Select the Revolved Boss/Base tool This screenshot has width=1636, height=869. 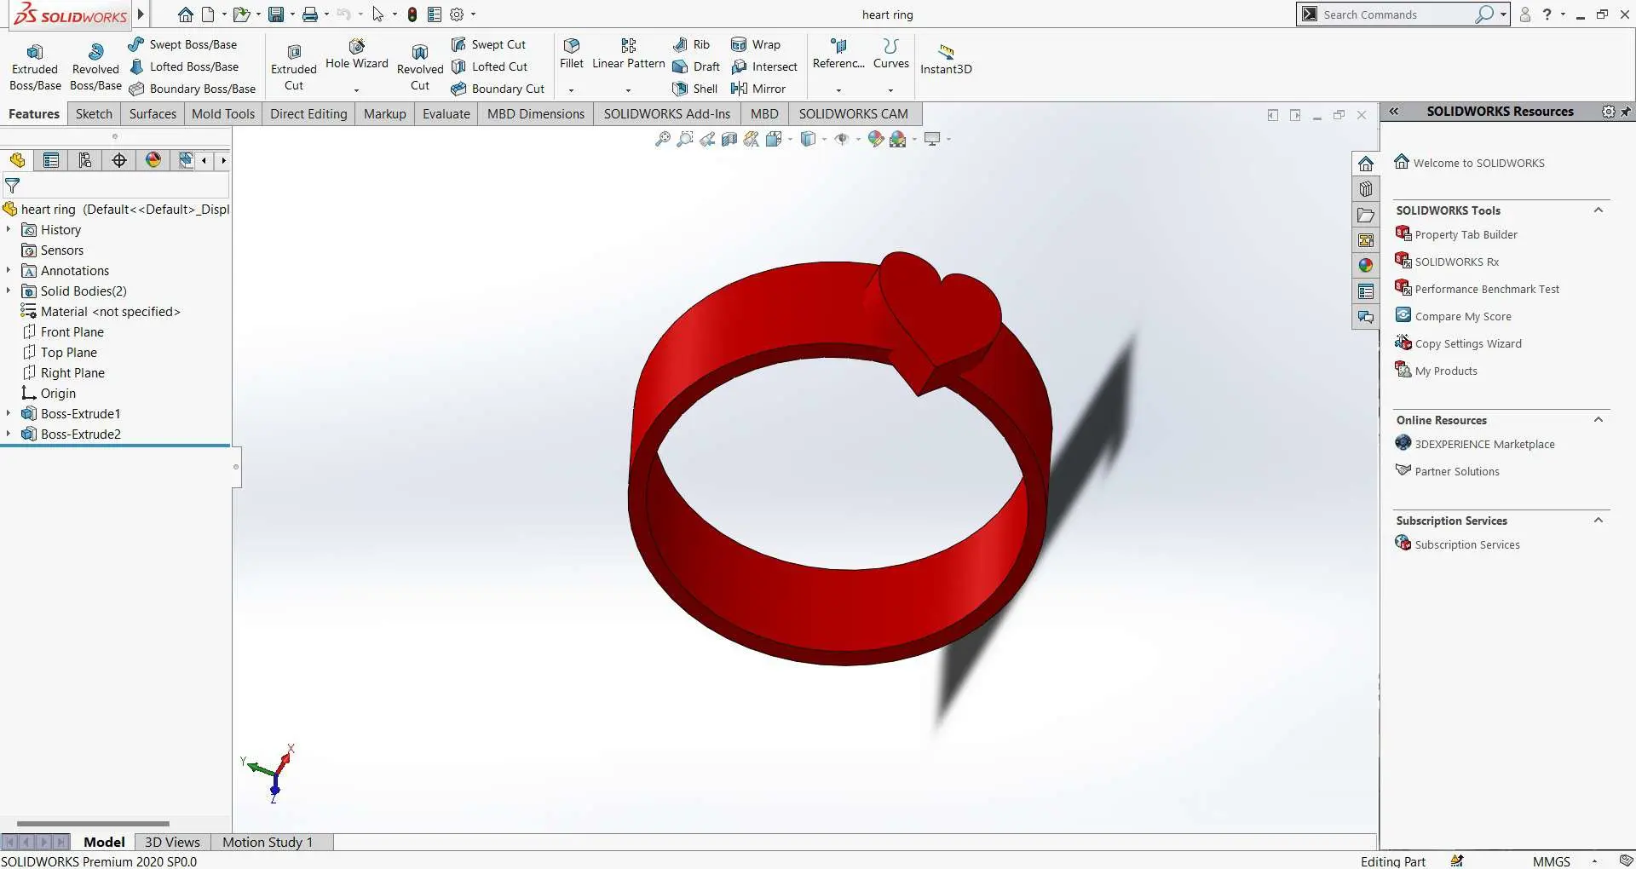[x=95, y=67]
